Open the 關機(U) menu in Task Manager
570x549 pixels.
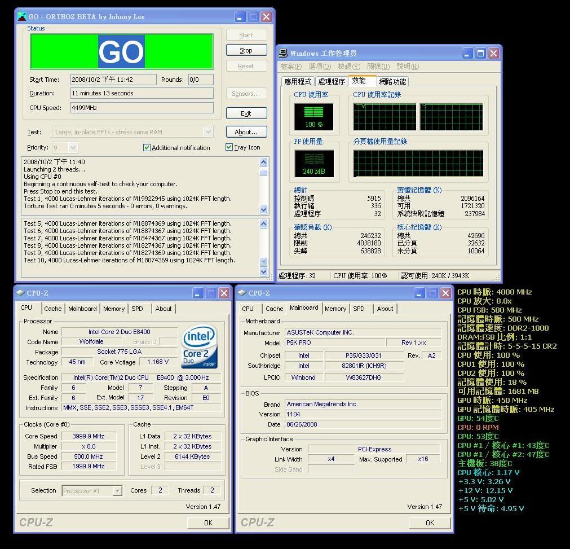point(378,67)
